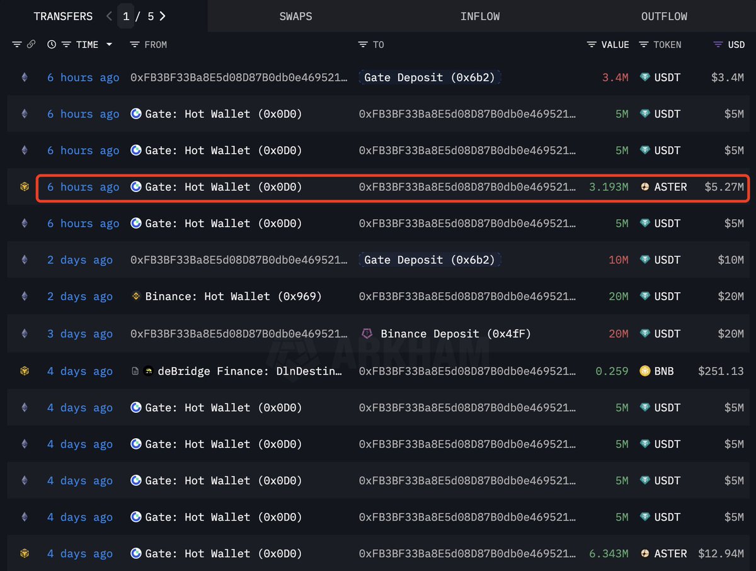
Task: Click the $12.94M USD amount
Action: tap(721, 553)
